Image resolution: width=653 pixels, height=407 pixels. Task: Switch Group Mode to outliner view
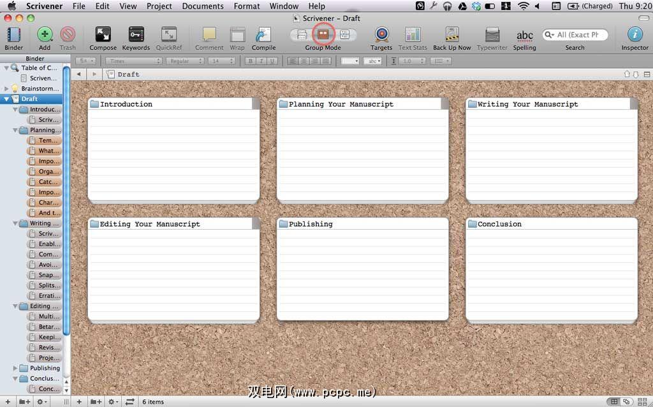(x=344, y=34)
